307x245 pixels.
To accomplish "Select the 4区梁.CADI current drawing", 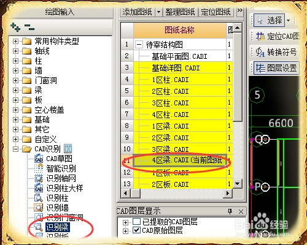I will point(180,160).
